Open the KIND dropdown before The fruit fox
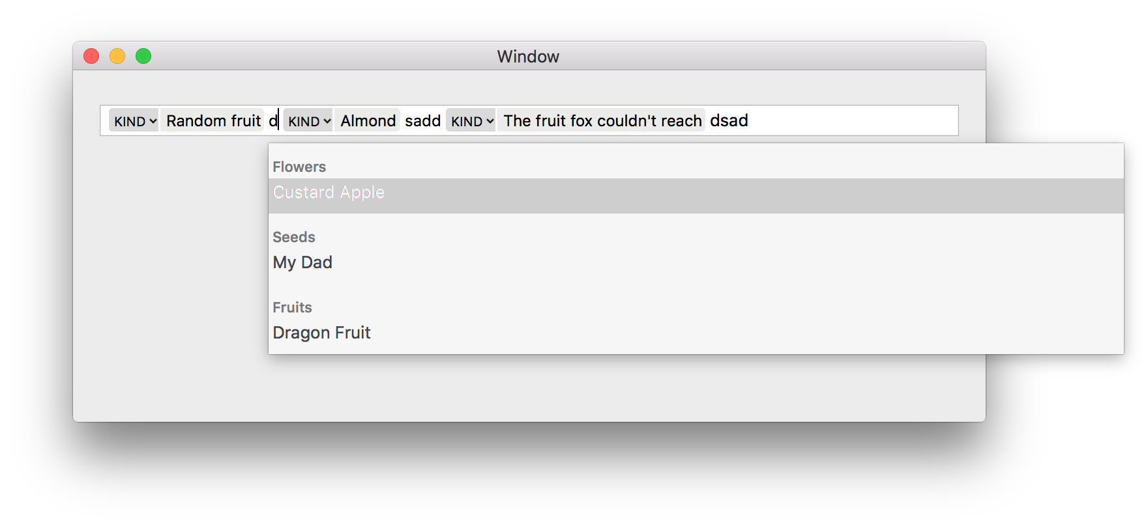Image resolution: width=1146 pixels, height=526 pixels. pyautogui.click(x=471, y=120)
